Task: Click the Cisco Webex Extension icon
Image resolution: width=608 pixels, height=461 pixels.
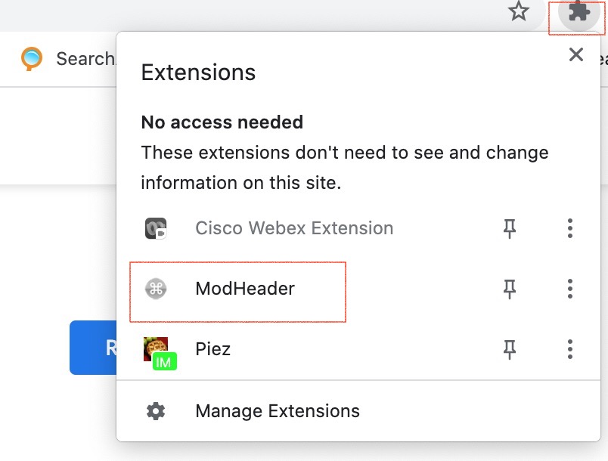Action: (x=156, y=228)
